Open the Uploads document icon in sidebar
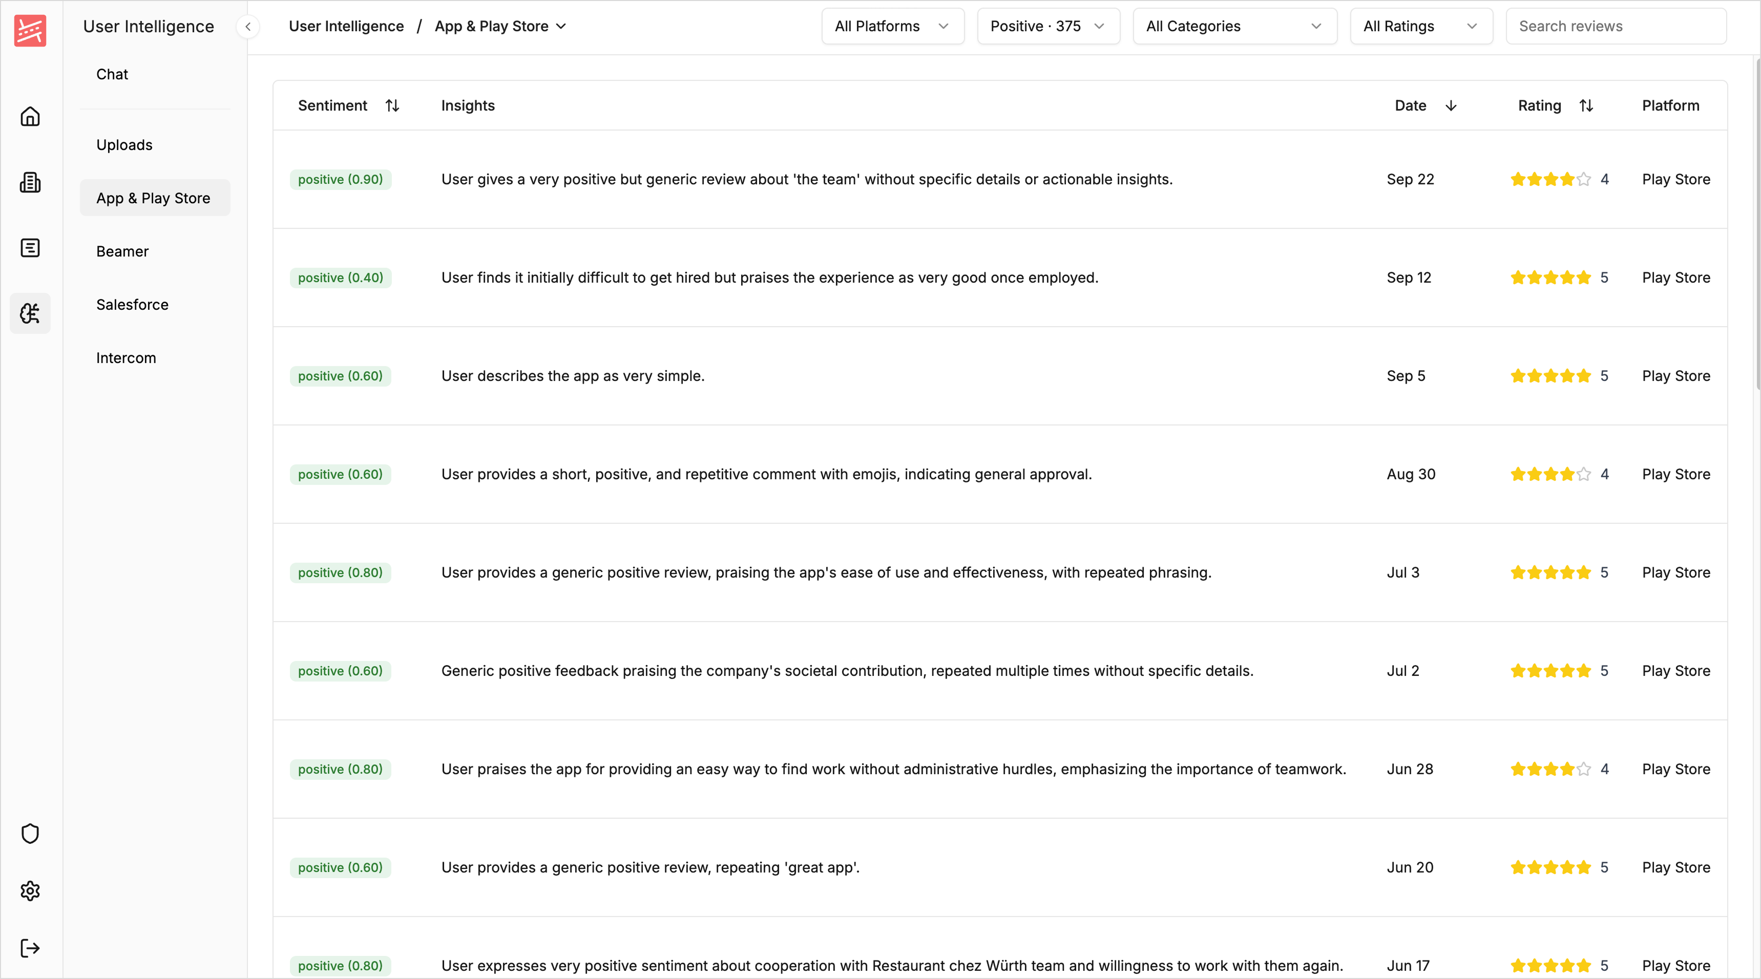The image size is (1761, 979). (30, 182)
